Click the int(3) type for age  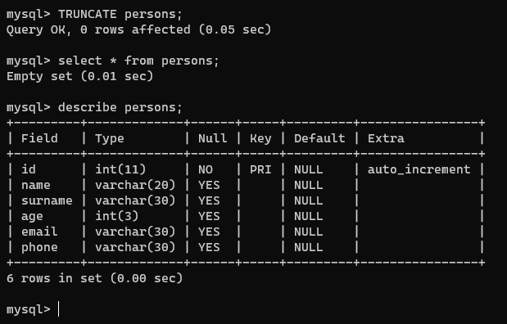pos(117,216)
